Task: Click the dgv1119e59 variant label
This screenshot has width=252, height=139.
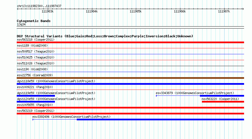Action: coord(56,93)
